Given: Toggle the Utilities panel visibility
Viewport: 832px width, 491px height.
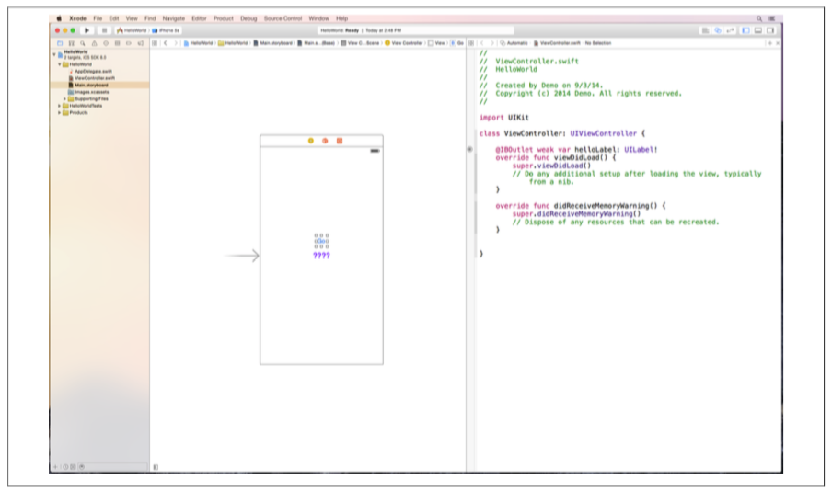Looking at the screenshot, I should [771, 30].
